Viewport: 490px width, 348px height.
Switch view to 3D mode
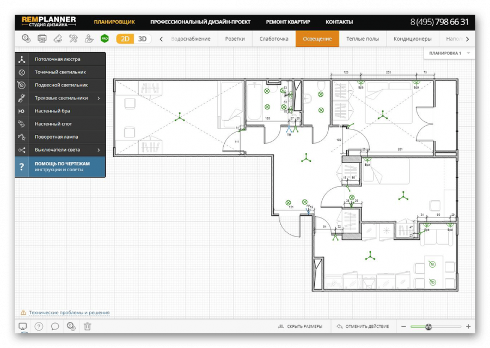click(x=142, y=39)
